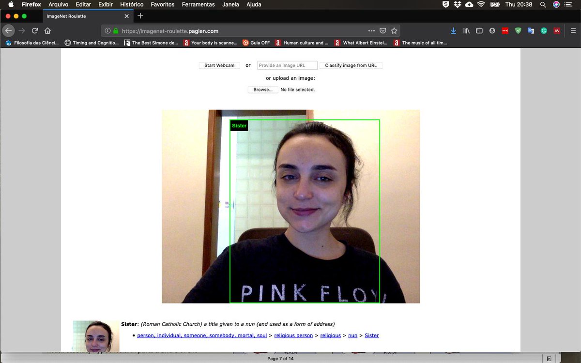The image size is (581, 363).
Task: Click Classify image from URL button
Action: (x=351, y=65)
